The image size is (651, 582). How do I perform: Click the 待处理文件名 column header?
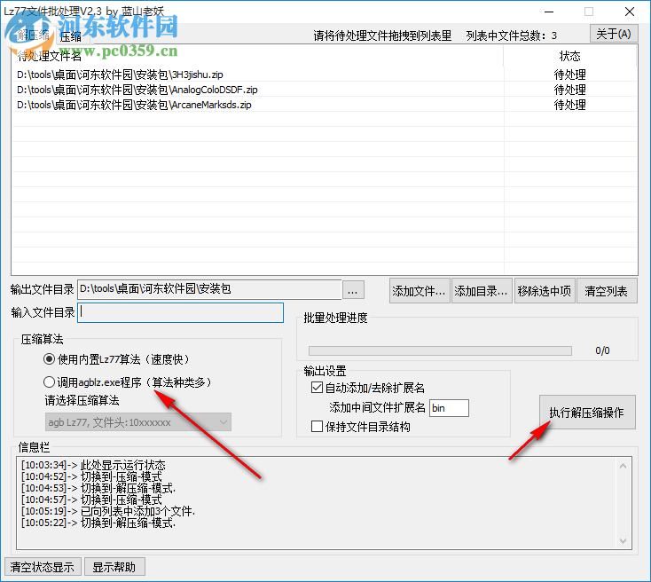tap(257, 56)
